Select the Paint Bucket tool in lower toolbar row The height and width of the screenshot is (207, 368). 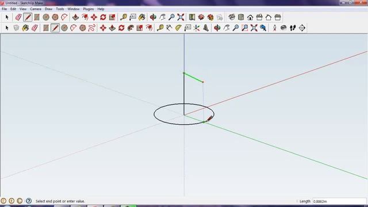click(x=25, y=28)
